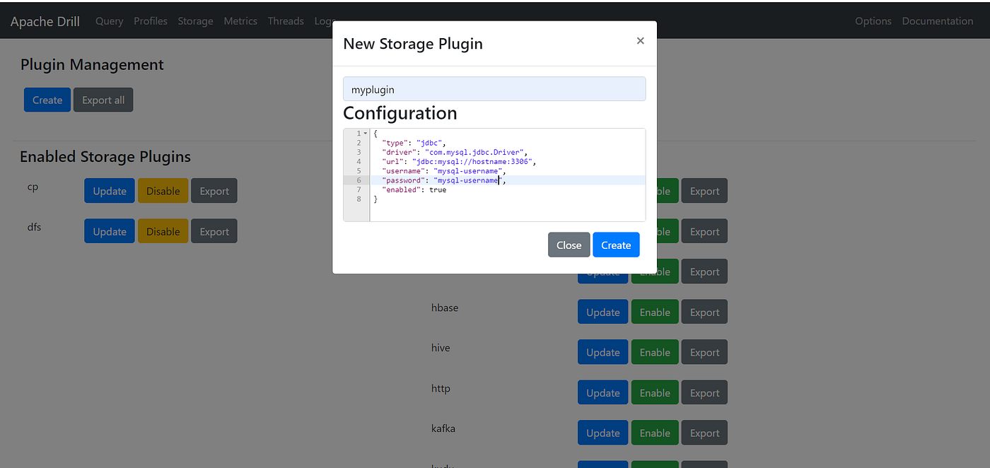The height and width of the screenshot is (468, 990).
Task: Export the http plugin
Action: (704, 392)
